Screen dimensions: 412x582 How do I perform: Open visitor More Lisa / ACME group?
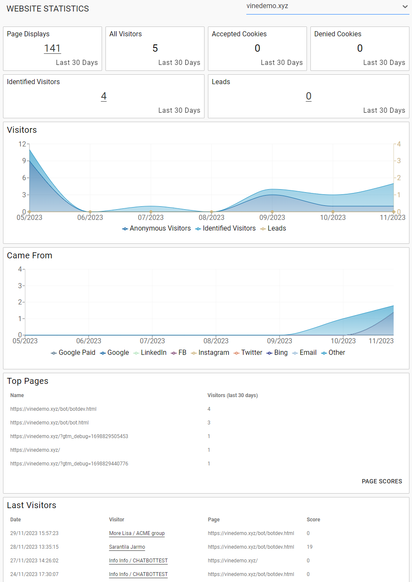[137, 533]
